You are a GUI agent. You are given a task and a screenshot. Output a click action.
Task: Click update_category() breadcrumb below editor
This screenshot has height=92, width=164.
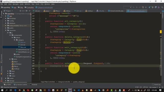click(x=79, y=82)
